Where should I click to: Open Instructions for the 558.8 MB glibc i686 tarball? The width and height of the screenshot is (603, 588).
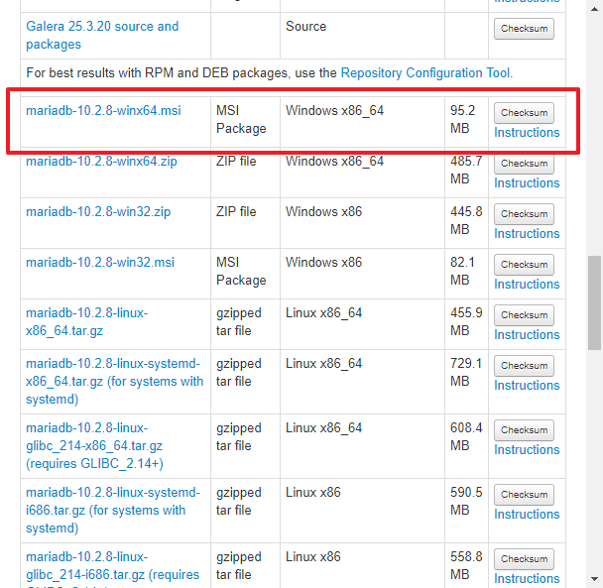527,578
